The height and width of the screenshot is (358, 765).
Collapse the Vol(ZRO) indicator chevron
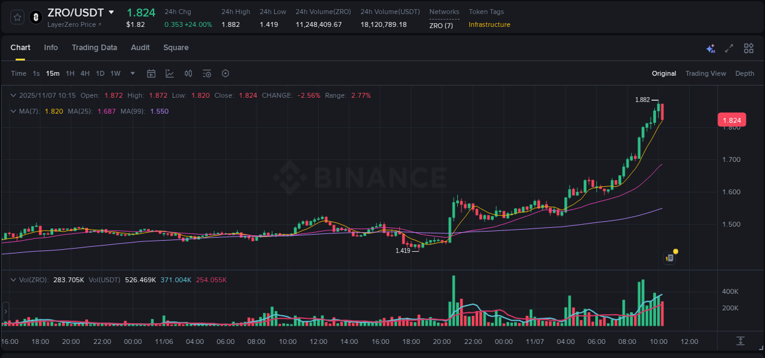click(x=13, y=279)
